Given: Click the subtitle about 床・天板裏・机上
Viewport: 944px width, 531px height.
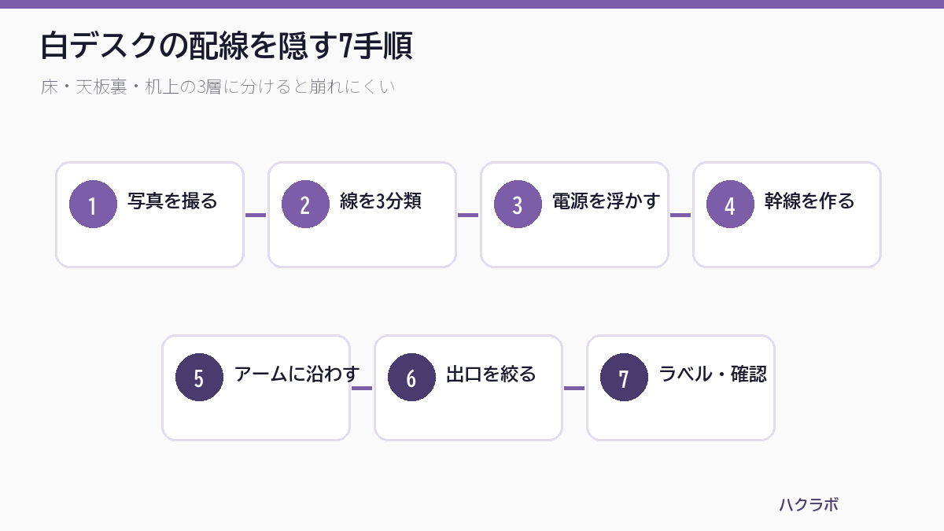Looking at the screenshot, I should pos(218,87).
